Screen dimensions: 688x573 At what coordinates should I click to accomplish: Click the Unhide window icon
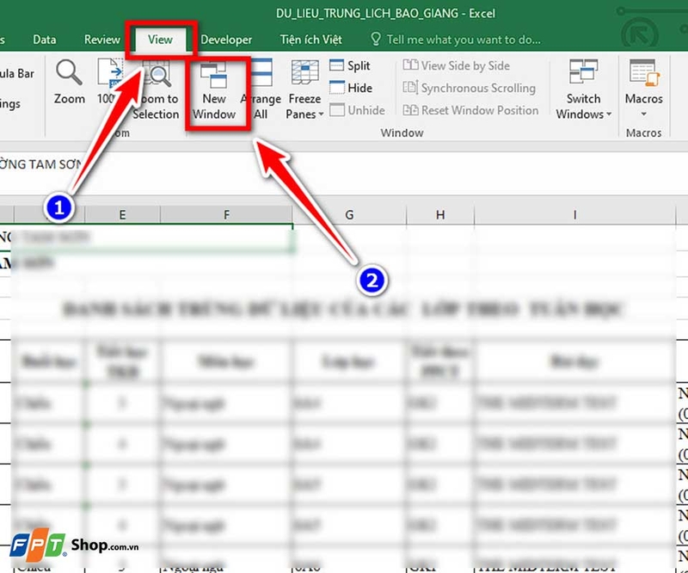pyautogui.click(x=357, y=108)
